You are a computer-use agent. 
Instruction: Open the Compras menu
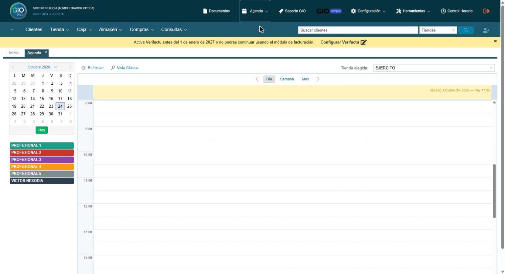(142, 30)
